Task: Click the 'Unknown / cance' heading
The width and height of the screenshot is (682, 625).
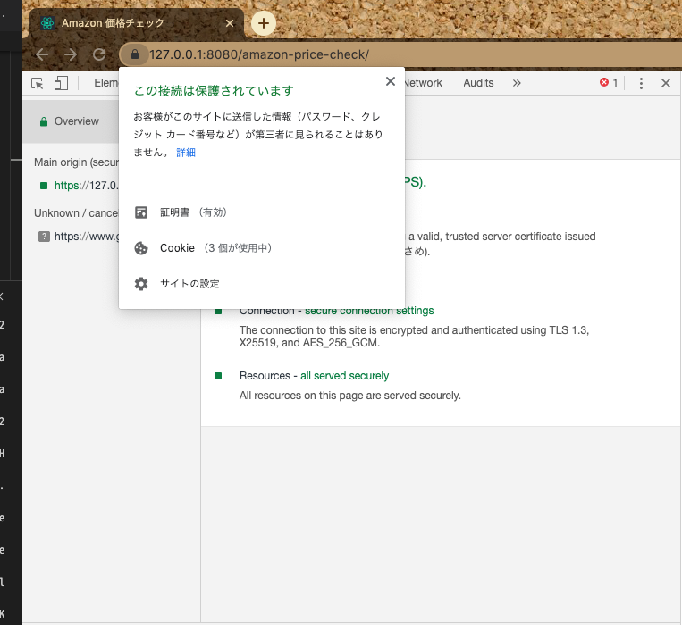Action: tap(76, 213)
